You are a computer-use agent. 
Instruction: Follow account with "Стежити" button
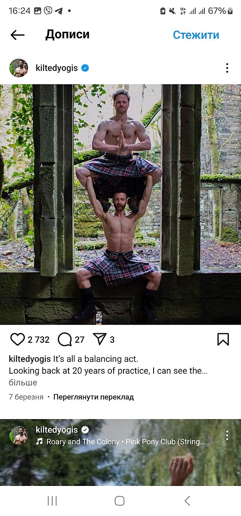pyautogui.click(x=196, y=35)
